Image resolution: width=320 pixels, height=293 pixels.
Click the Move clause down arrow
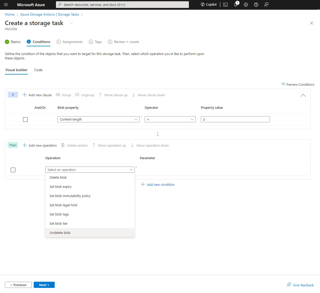coord(133,95)
